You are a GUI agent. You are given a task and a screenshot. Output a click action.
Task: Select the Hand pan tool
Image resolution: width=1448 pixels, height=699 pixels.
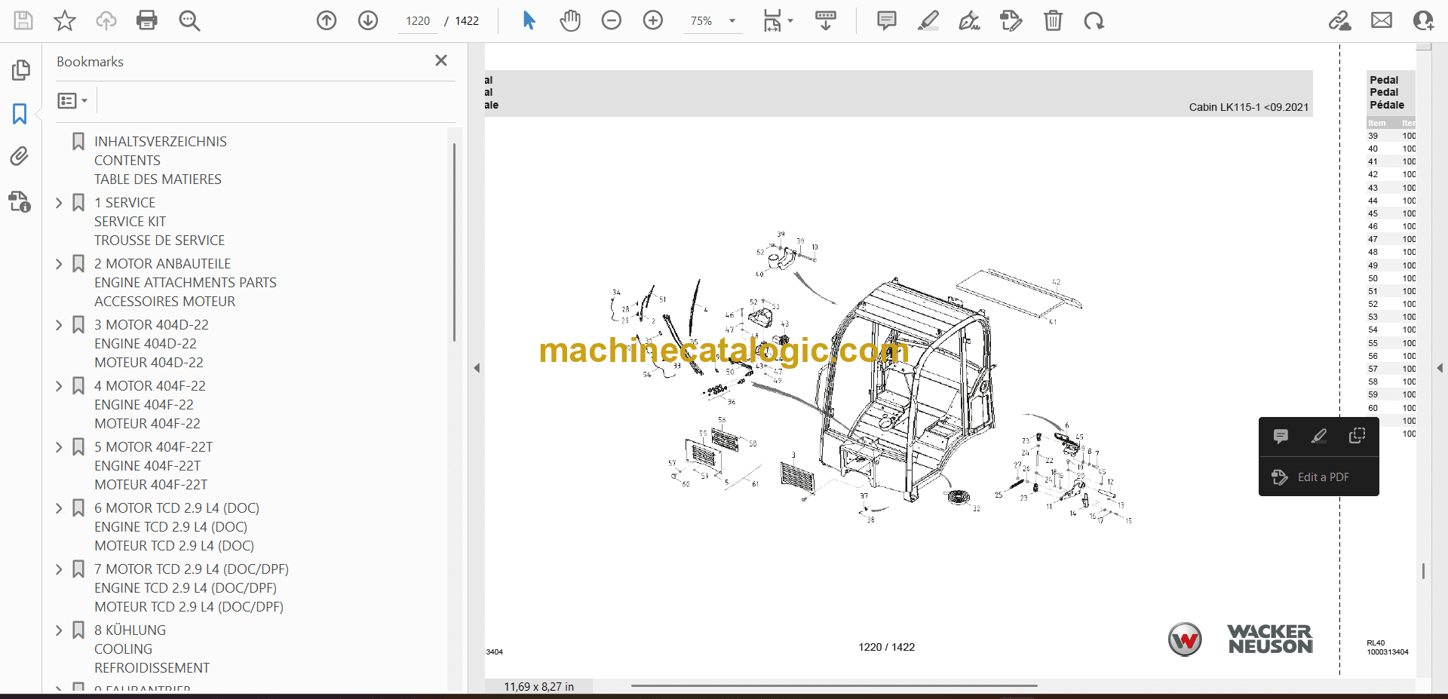pyautogui.click(x=570, y=20)
